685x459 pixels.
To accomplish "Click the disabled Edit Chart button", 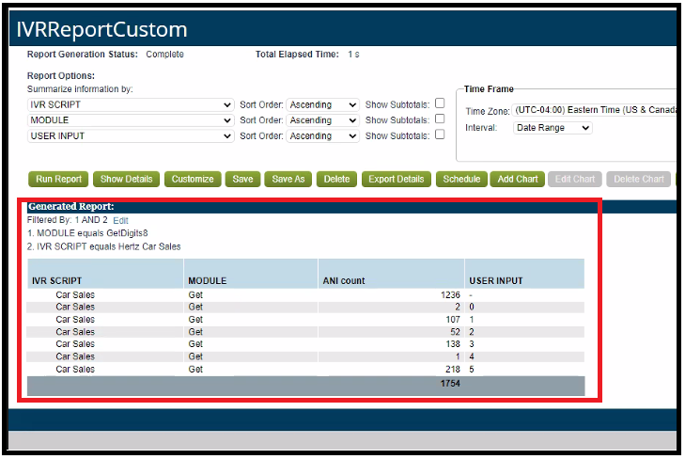I will (575, 180).
